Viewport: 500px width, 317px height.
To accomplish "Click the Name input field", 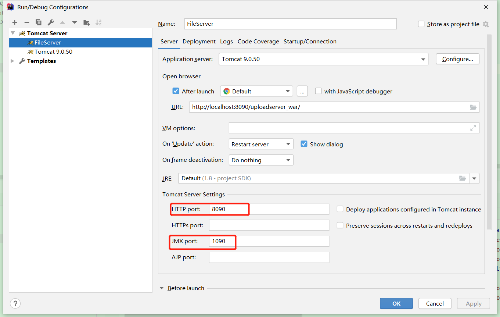I will (290, 24).
